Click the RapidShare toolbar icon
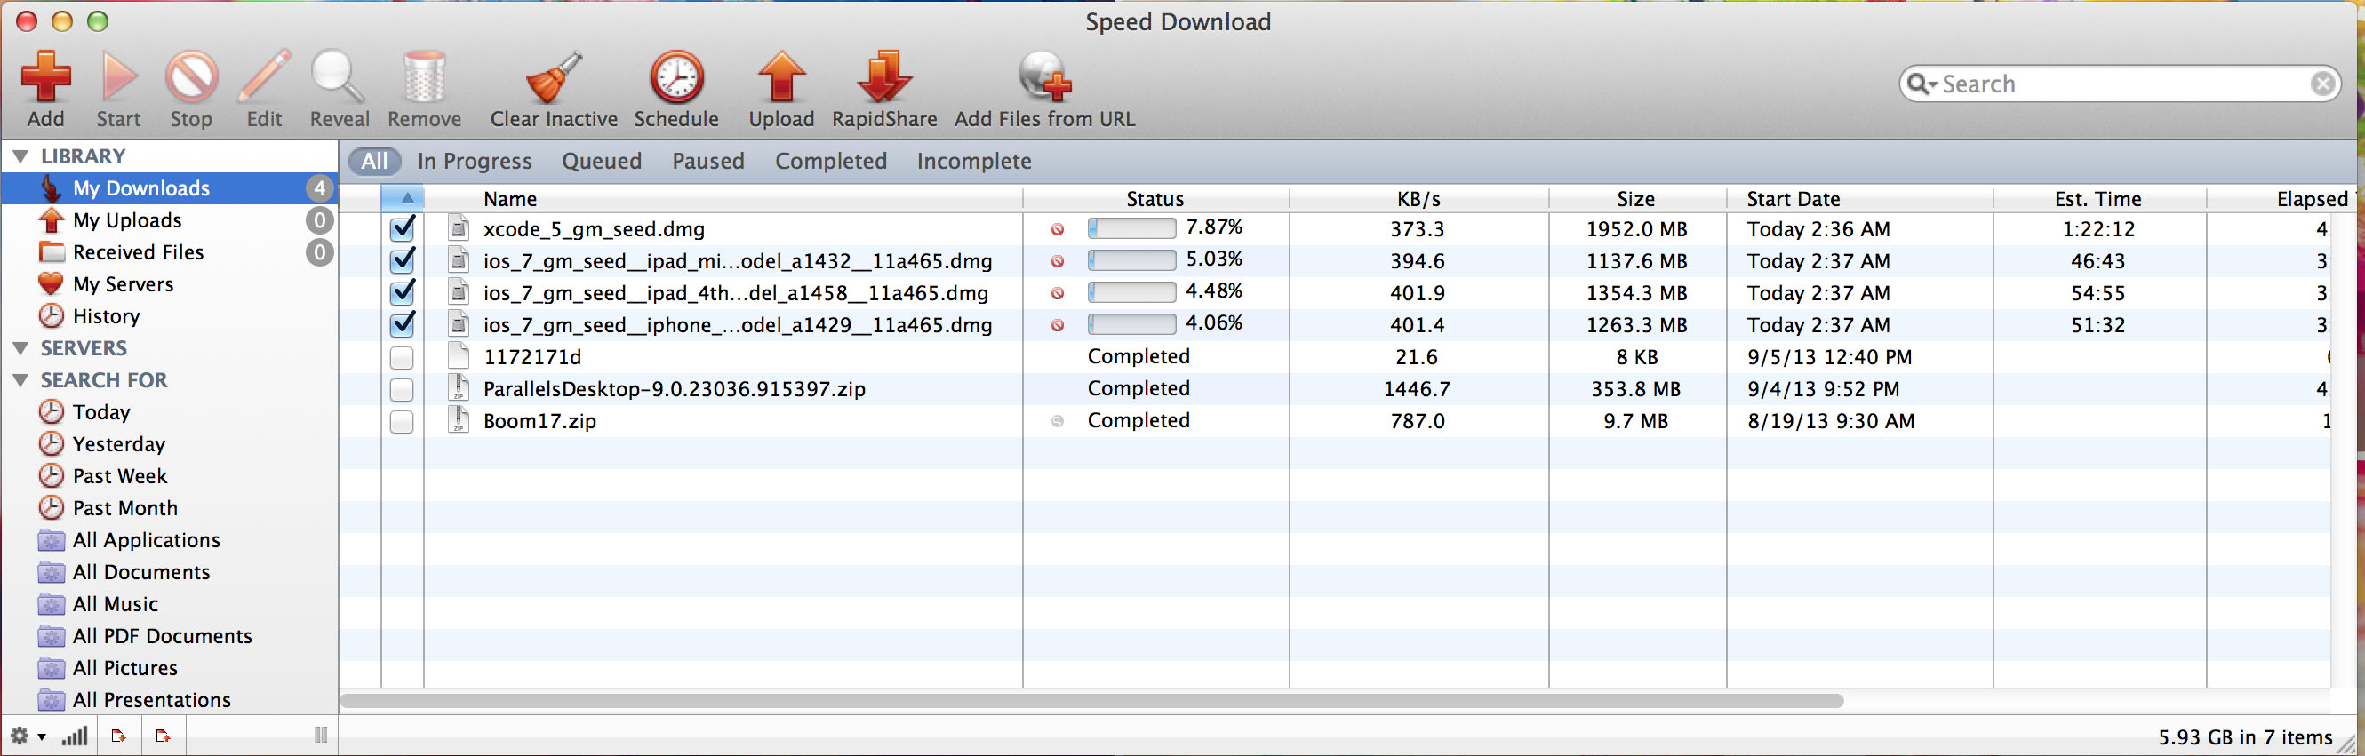The image size is (2365, 756). click(884, 76)
